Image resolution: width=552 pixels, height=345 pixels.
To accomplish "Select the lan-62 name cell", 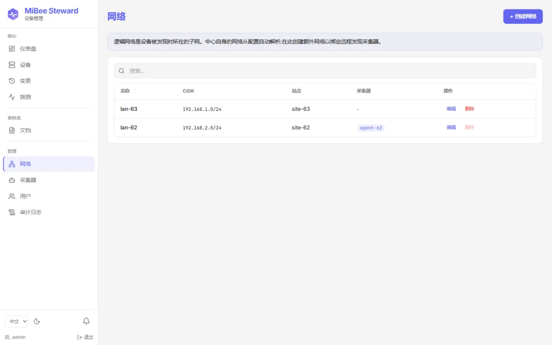I will [129, 128].
